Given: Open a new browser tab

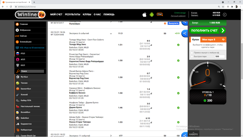Looking at the screenshot, I should [x=34, y=2].
